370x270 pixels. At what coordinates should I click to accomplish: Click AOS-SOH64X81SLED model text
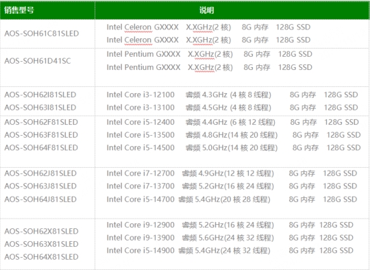coord(41,257)
